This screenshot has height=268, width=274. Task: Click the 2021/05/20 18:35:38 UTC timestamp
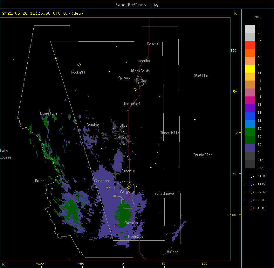(x=31, y=13)
